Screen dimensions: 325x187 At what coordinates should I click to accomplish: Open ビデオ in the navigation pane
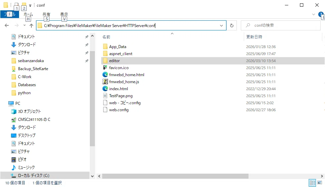(x=22, y=160)
